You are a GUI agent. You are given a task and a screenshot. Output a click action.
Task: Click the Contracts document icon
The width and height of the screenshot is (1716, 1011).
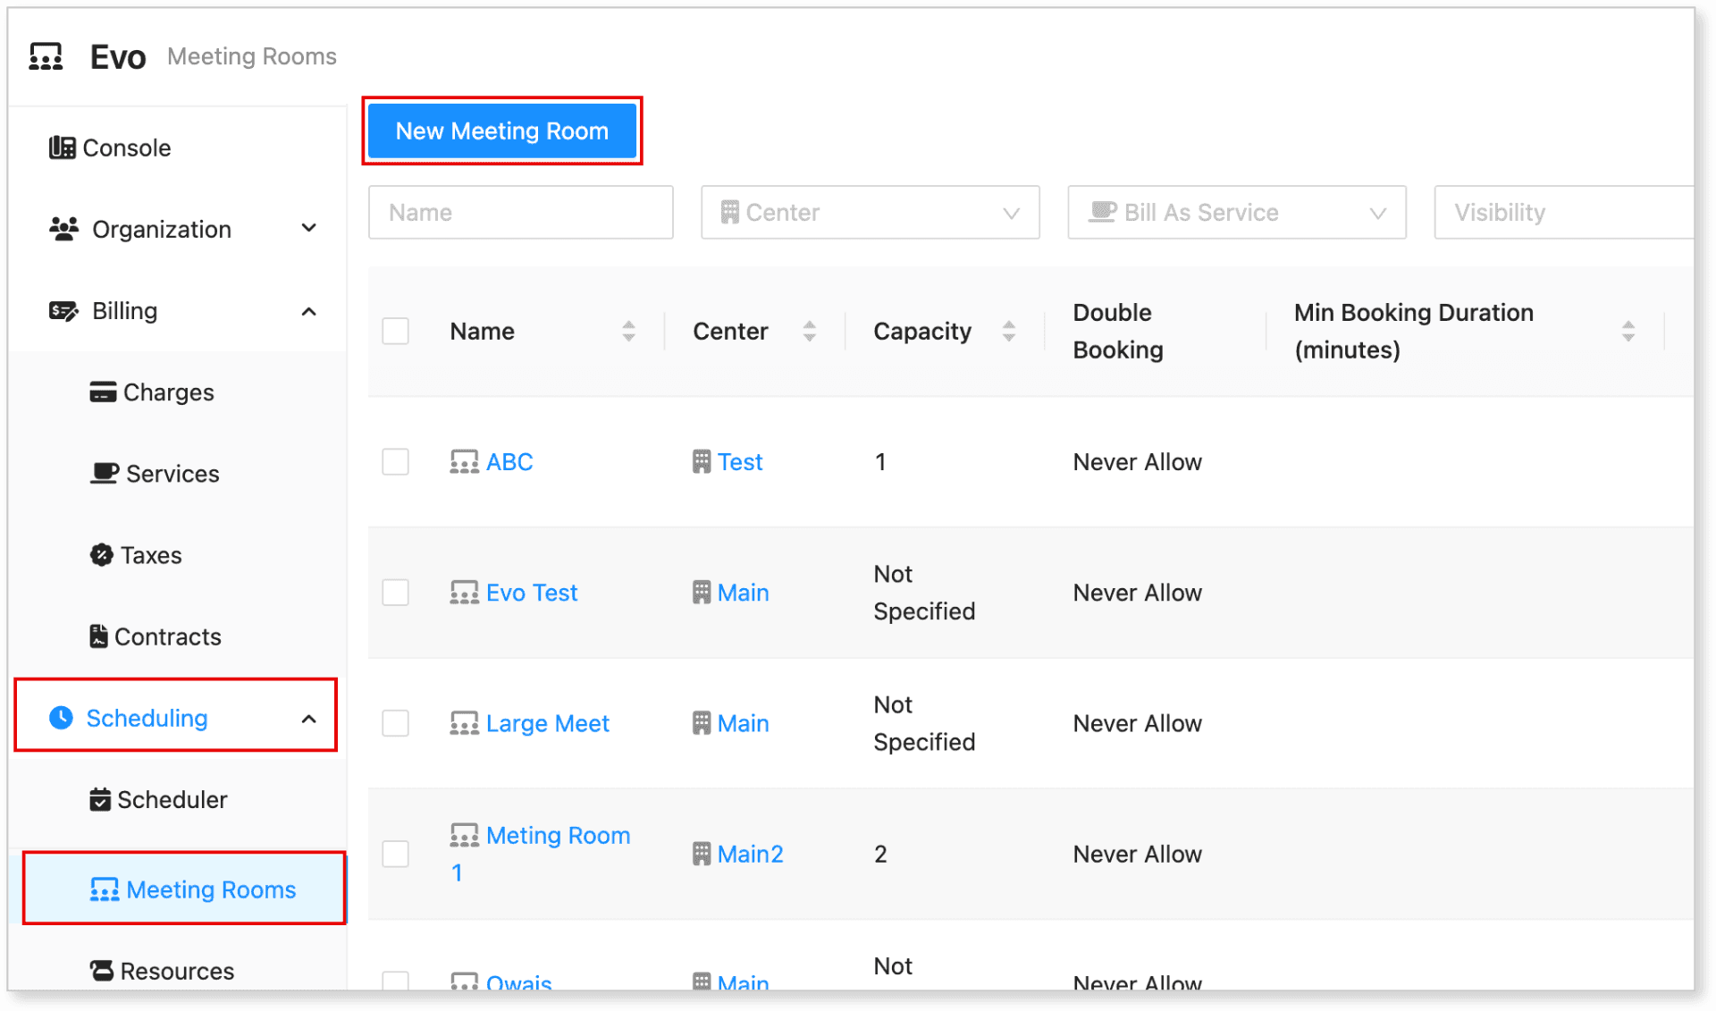click(98, 636)
